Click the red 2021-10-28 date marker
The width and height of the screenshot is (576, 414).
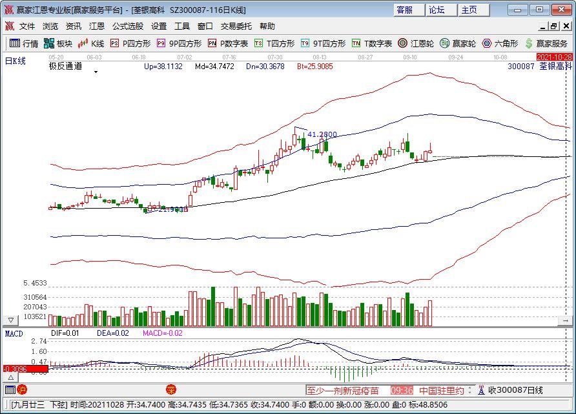(x=554, y=57)
